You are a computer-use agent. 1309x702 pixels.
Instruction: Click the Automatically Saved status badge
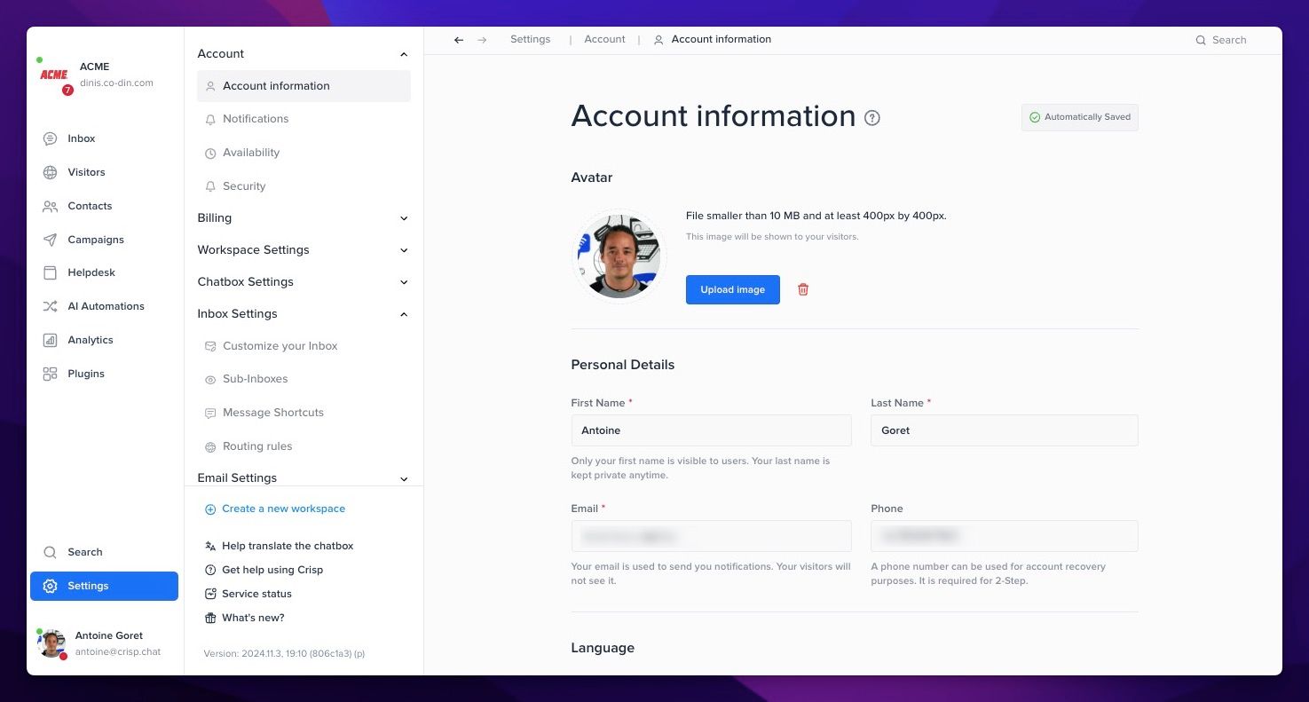pyautogui.click(x=1080, y=117)
